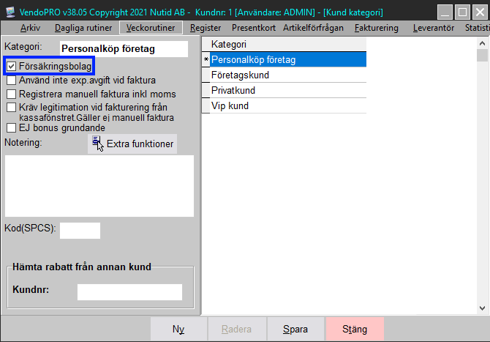Create a new category with Ny
Viewport: 490px width, 342px height.
(178, 330)
